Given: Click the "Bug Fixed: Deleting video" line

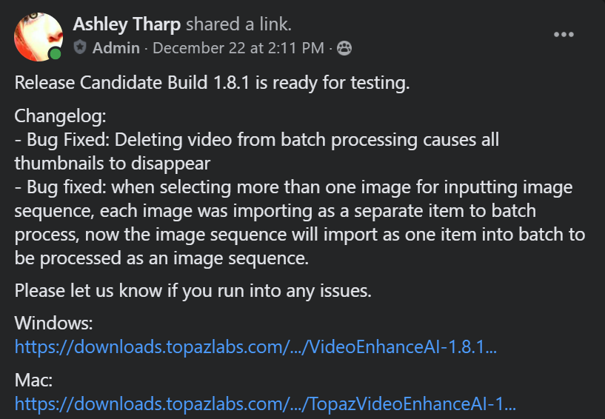Looking at the screenshot, I should [x=256, y=139].
